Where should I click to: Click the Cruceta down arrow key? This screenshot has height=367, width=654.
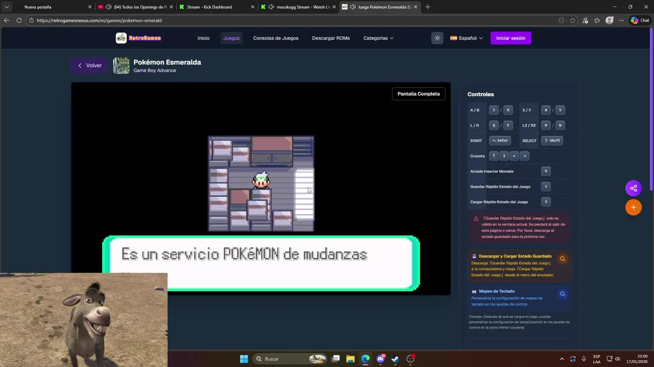(504, 156)
